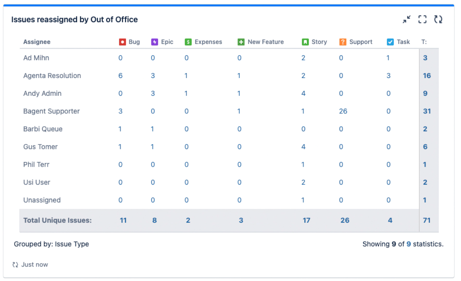Viewport: 461px width, 281px height.
Task: Open Agenta Resolution's 3 Task issues
Action: (388, 76)
